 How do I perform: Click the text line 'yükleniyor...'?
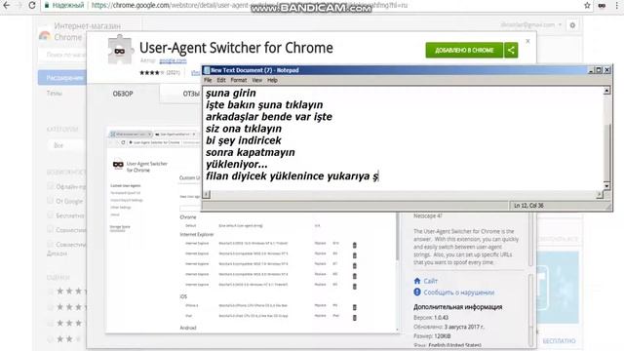237,165
